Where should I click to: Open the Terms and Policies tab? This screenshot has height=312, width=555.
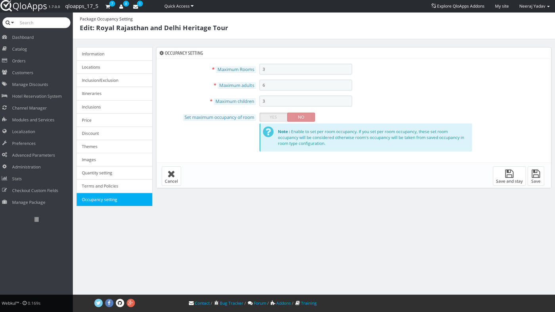[x=115, y=186]
